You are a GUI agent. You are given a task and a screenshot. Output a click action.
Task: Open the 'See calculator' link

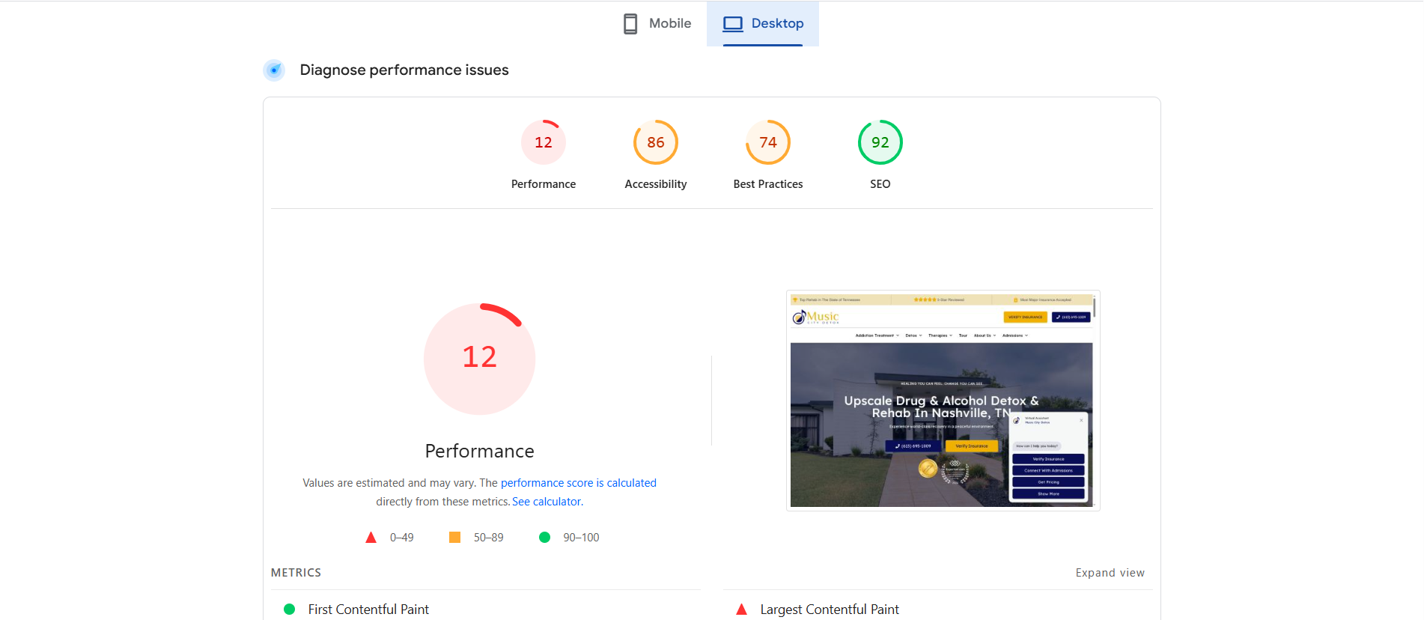547,502
